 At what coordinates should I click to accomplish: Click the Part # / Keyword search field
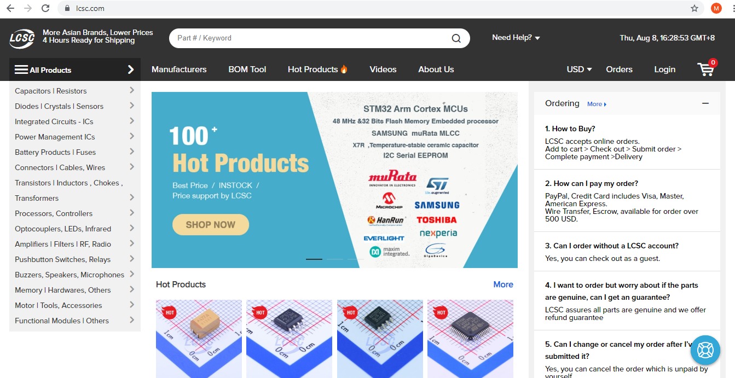point(312,38)
